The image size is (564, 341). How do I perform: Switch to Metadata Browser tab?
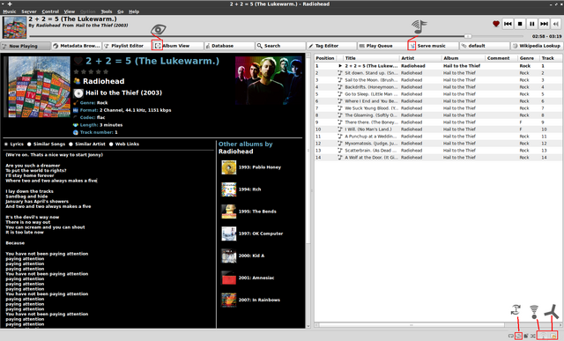[77, 46]
